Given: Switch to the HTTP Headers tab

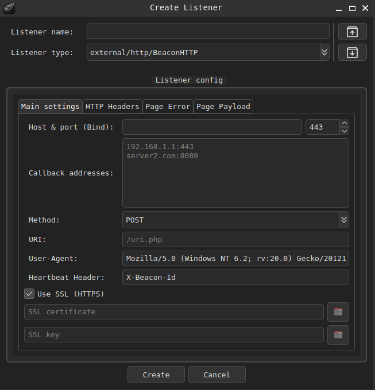Looking at the screenshot, I should pos(113,106).
